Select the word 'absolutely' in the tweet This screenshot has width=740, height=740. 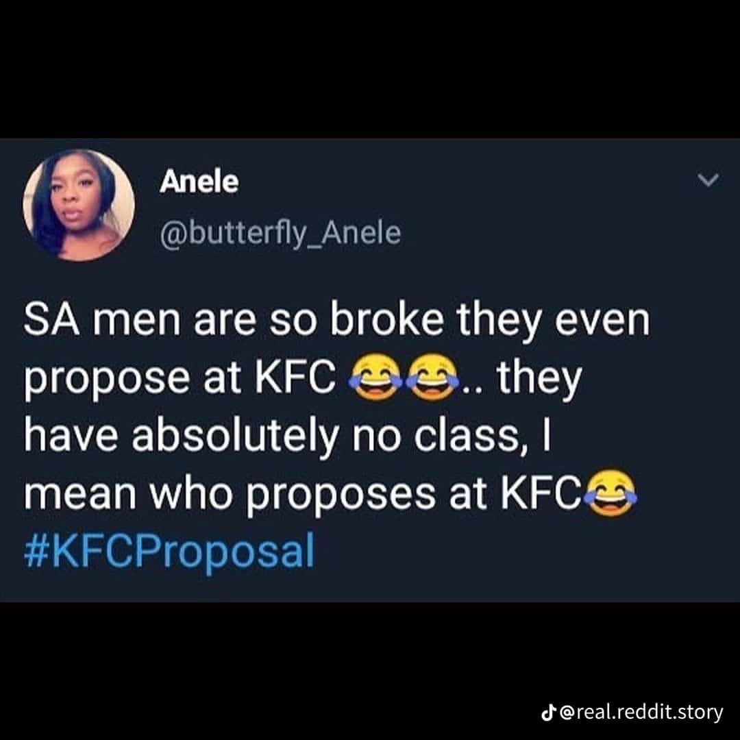235,436
